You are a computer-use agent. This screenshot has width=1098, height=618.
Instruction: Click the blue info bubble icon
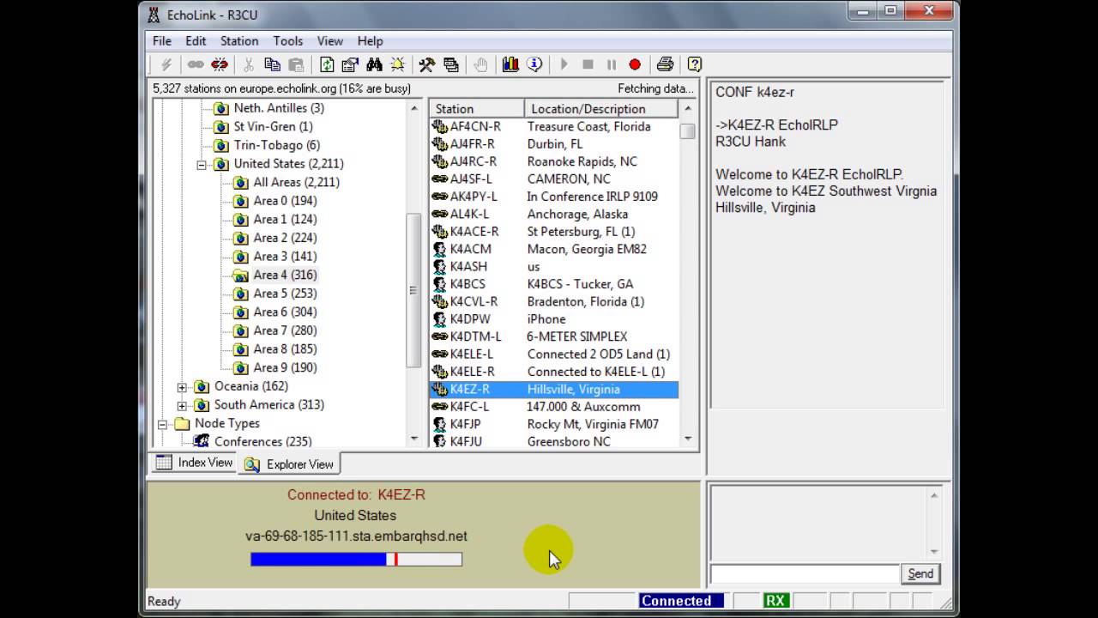click(x=534, y=64)
